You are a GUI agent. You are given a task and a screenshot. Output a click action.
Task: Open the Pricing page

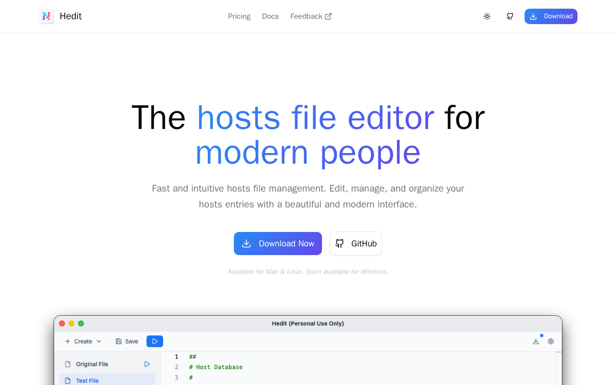click(239, 16)
